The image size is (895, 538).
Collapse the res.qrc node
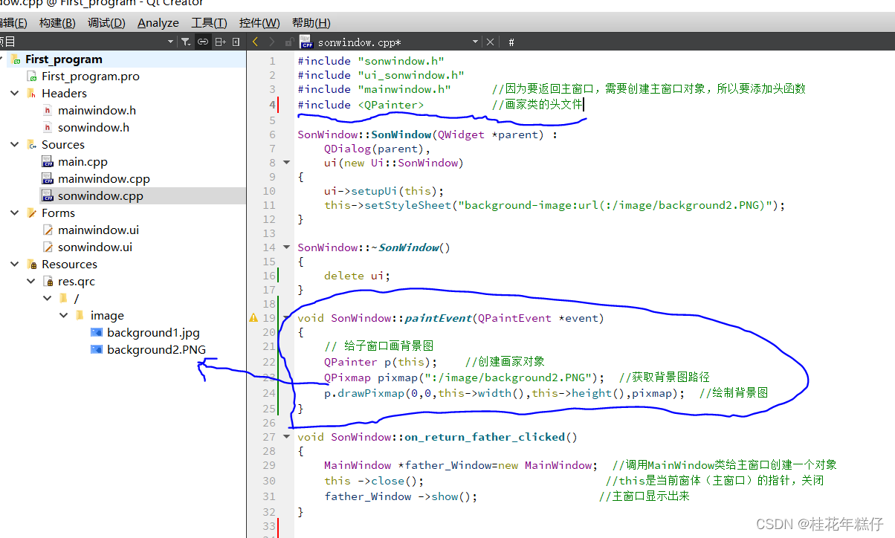30,282
